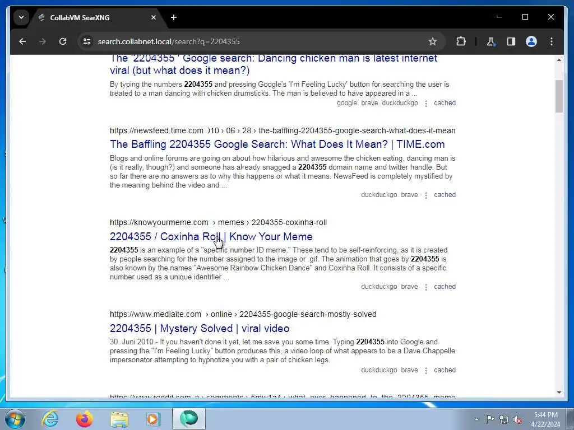This screenshot has height=430, width=574.
Task: Close the CollabVM SearXNG tab
Action: tap(154, 17)
